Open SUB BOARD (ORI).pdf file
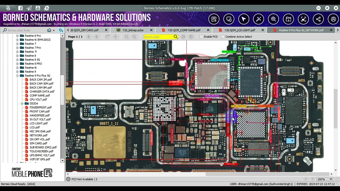This screenshot has height=191, width=340. tap(43, 147)
